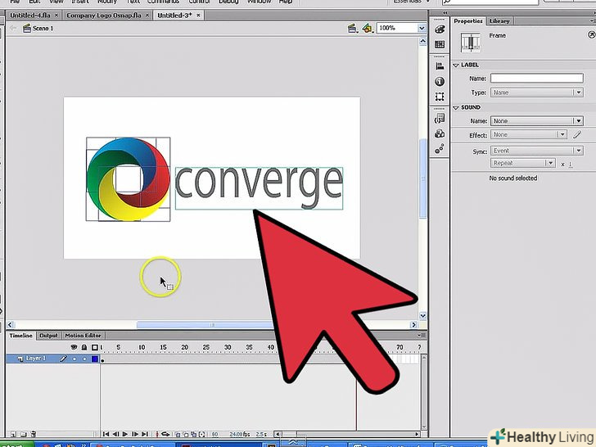Close the Company Logo Bmap.fla tab
The height and width of the screenshot is (447, 596).
(147, 16)
